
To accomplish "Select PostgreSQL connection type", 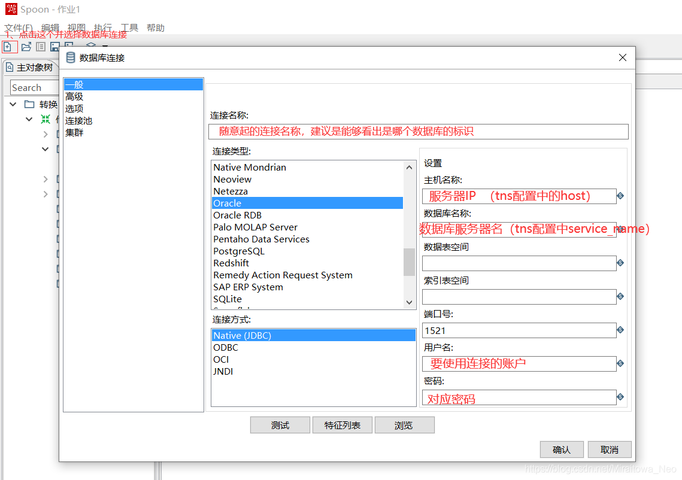I will tap(308, 251).
